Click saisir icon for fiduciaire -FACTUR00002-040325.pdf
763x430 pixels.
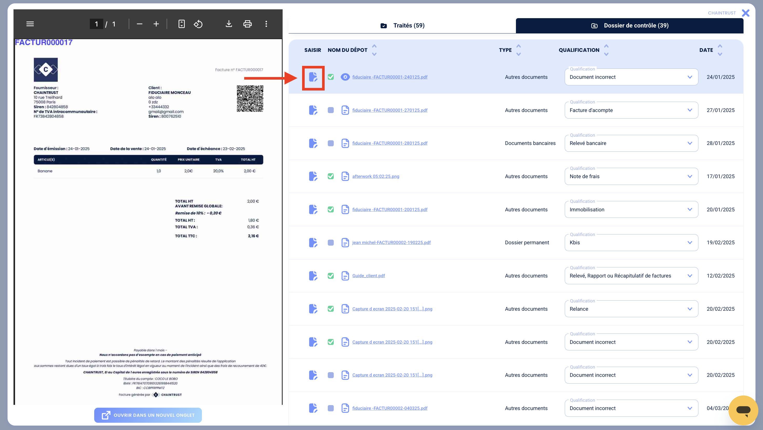pyautogui.click(x=313, y=408)
